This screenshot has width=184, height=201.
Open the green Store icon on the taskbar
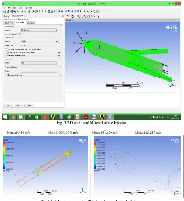(x=37, y=117)
